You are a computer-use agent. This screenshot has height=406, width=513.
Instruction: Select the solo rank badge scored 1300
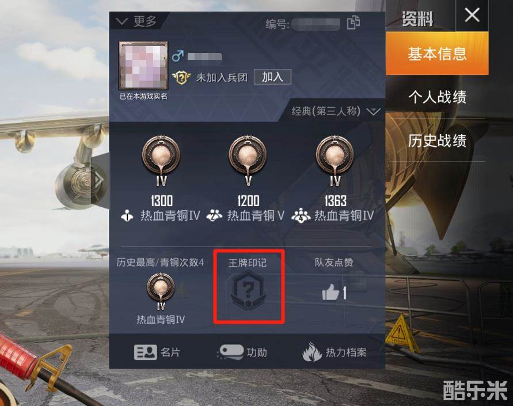[161, 160]
